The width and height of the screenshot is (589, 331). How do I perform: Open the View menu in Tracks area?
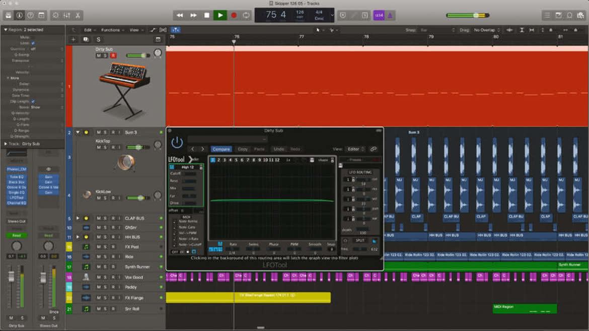point(135,30)
